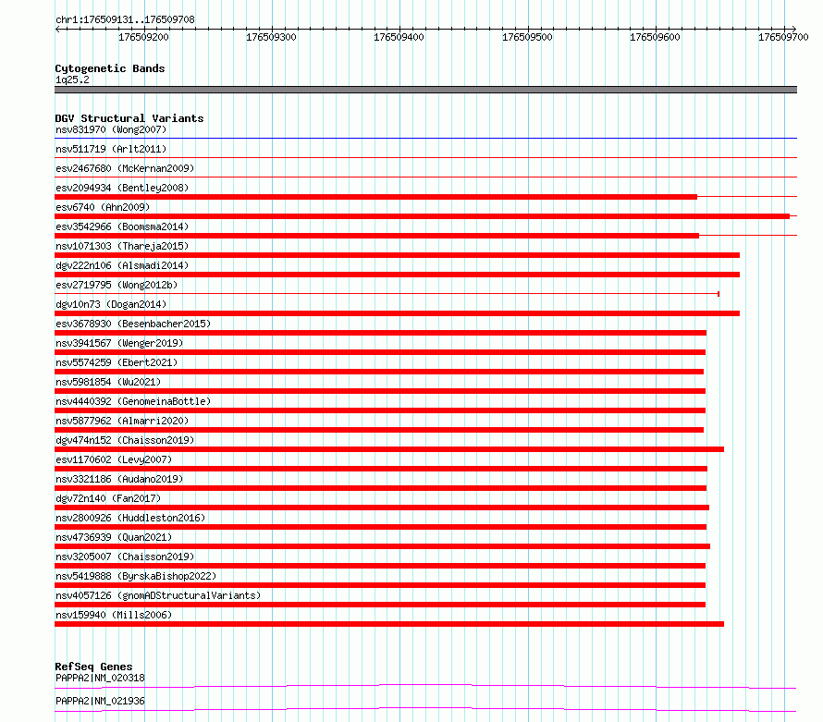This screenshot has height=722, width=823.
Task: Click the PAPPA2|NM_021936 gene label
Action: (100, 701)
